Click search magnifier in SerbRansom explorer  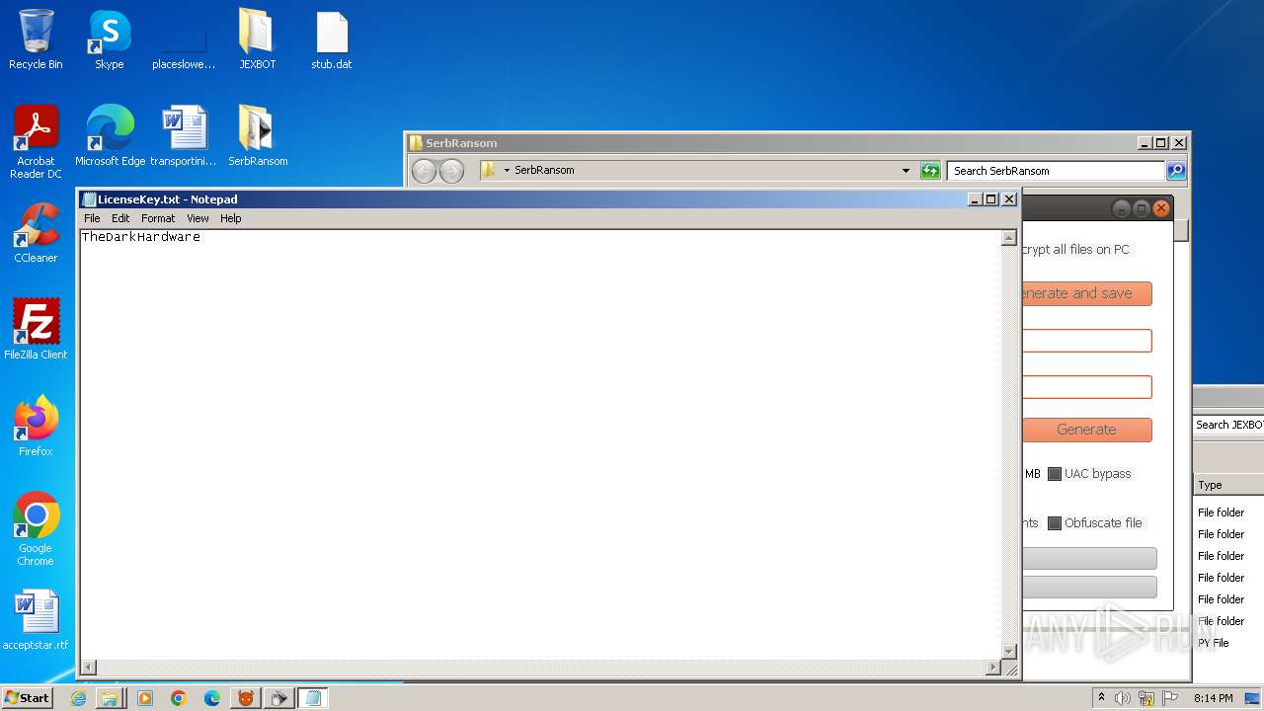[1175, 171]
